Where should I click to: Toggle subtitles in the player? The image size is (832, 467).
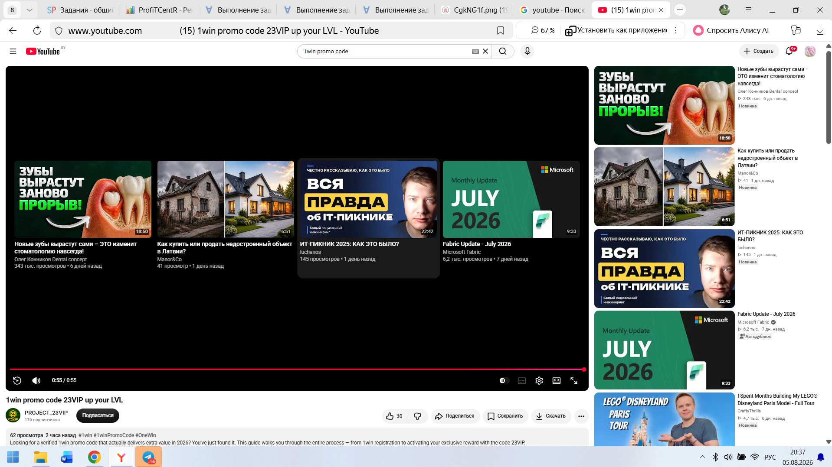522,380
